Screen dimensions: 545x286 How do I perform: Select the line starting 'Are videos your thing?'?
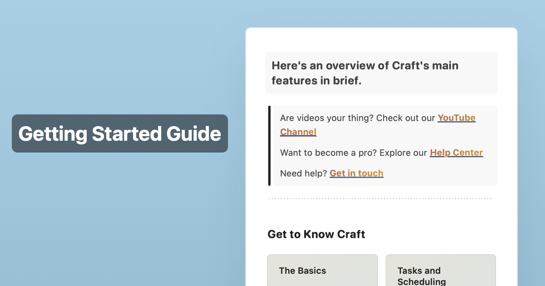tap(354, 118)
